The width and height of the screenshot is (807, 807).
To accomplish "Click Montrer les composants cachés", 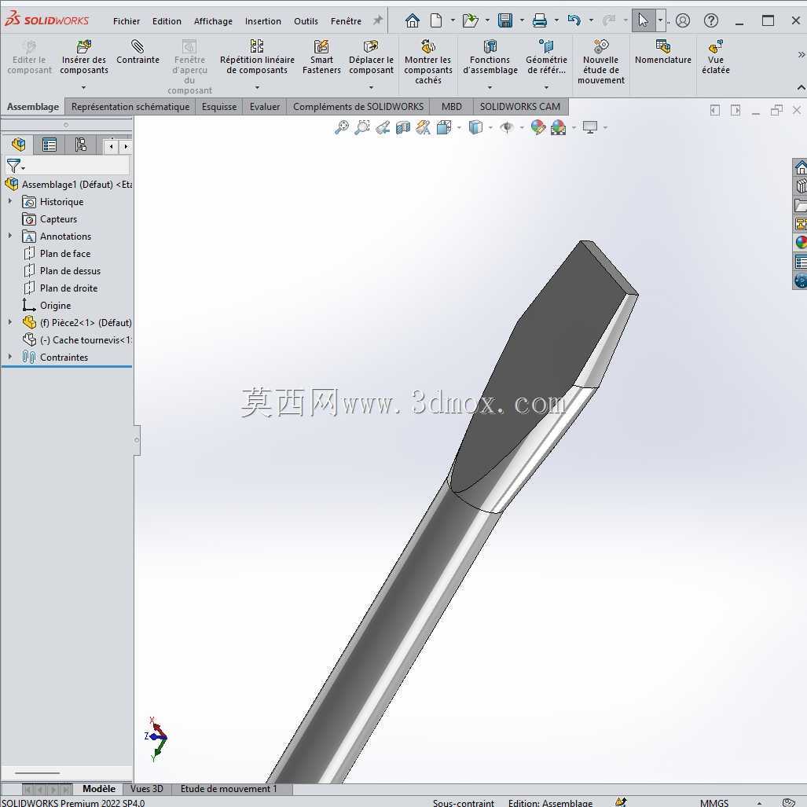I will click(x=427, y=62).
